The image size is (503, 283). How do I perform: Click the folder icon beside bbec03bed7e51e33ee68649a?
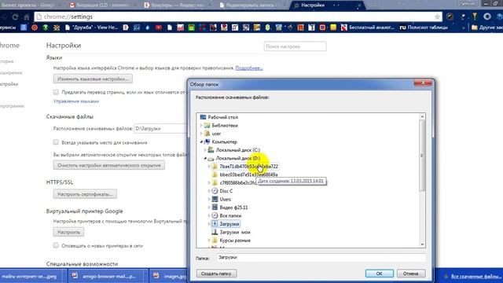point(215,175)
